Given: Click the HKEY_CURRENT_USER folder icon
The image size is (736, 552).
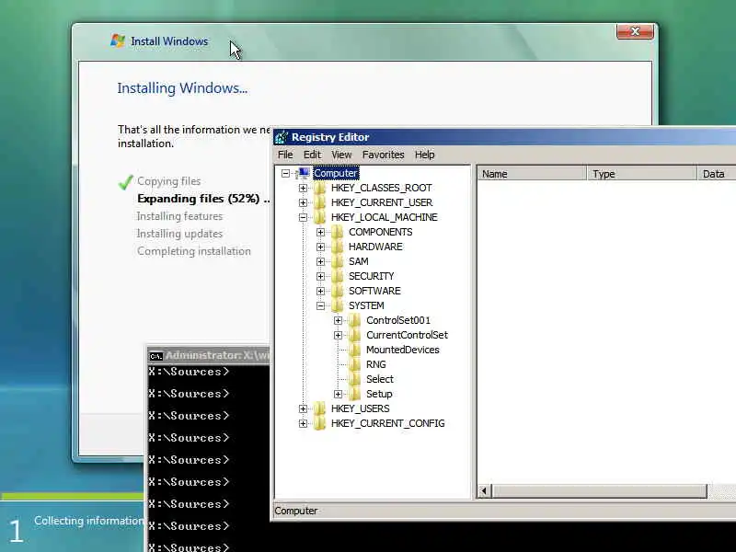Looking at the screenshot, I should point(319,202).
